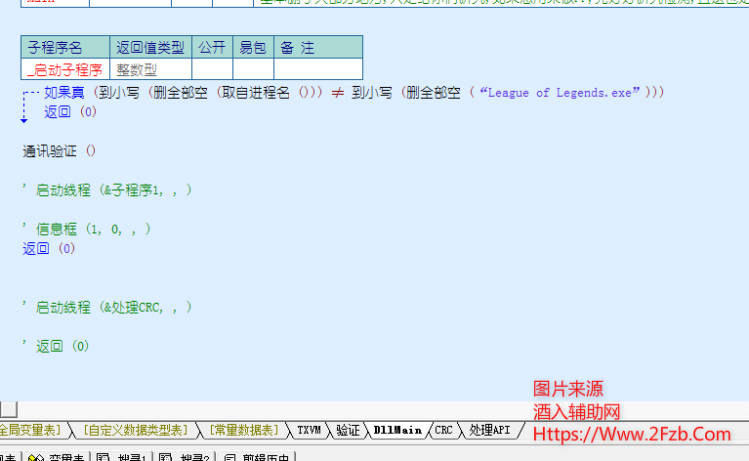
Task: Open the 验证 tab
Action: point(348,431)
